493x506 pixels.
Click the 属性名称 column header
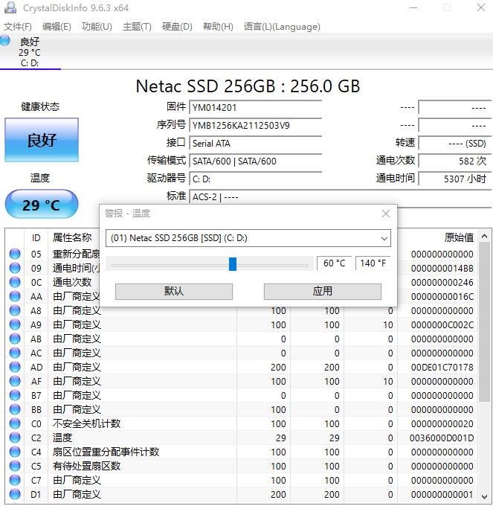coord(72,238)
